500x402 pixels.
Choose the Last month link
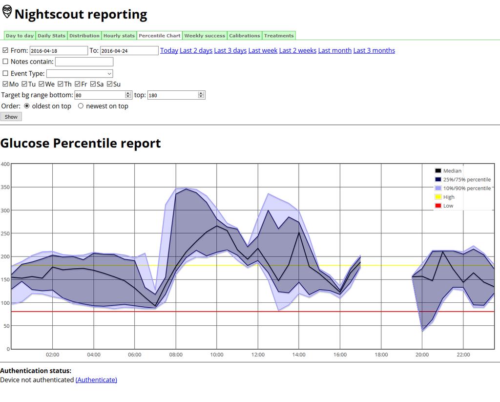pos(335,50)
